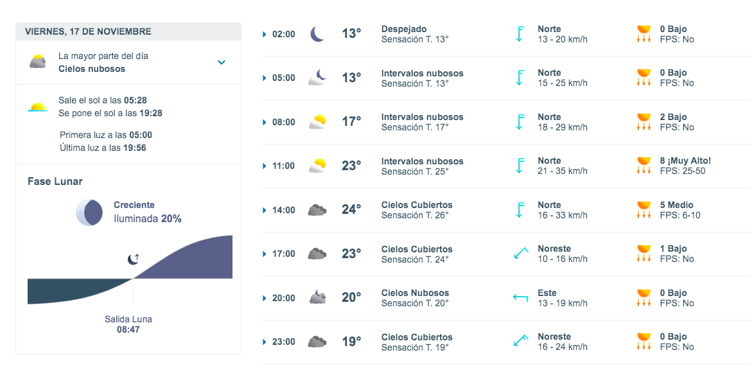
Task: Expand the 23:00 hourly forecast row
Action: coord(265,342)
